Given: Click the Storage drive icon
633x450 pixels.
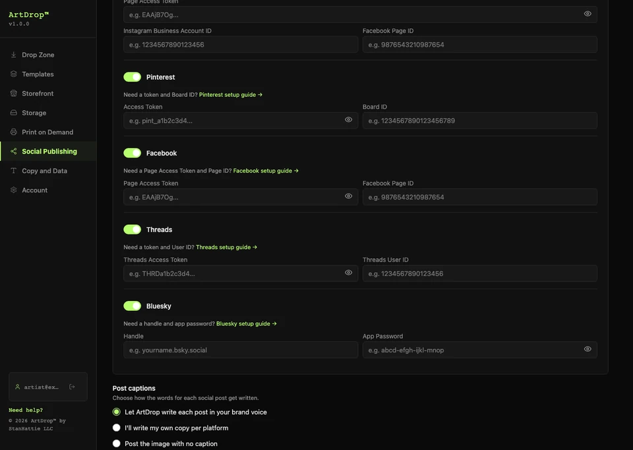Looking at the screenshot, I should click(x=13, y=113).
